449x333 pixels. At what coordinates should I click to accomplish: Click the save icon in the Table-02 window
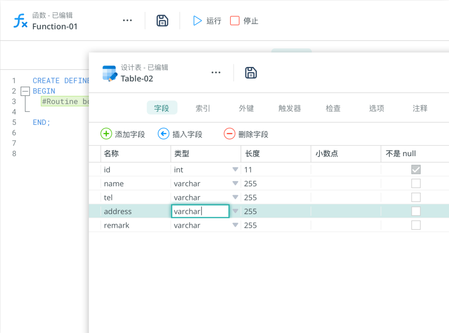tap(251, 73)
